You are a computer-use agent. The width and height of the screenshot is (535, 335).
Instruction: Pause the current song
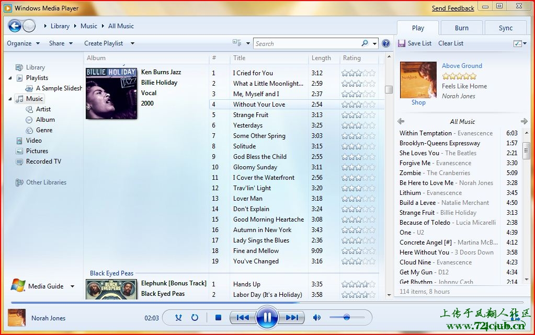pyautogui.click(x=267, y=318)
